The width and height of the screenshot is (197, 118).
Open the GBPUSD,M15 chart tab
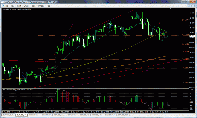pyautogui.click(x=123, y=115)
